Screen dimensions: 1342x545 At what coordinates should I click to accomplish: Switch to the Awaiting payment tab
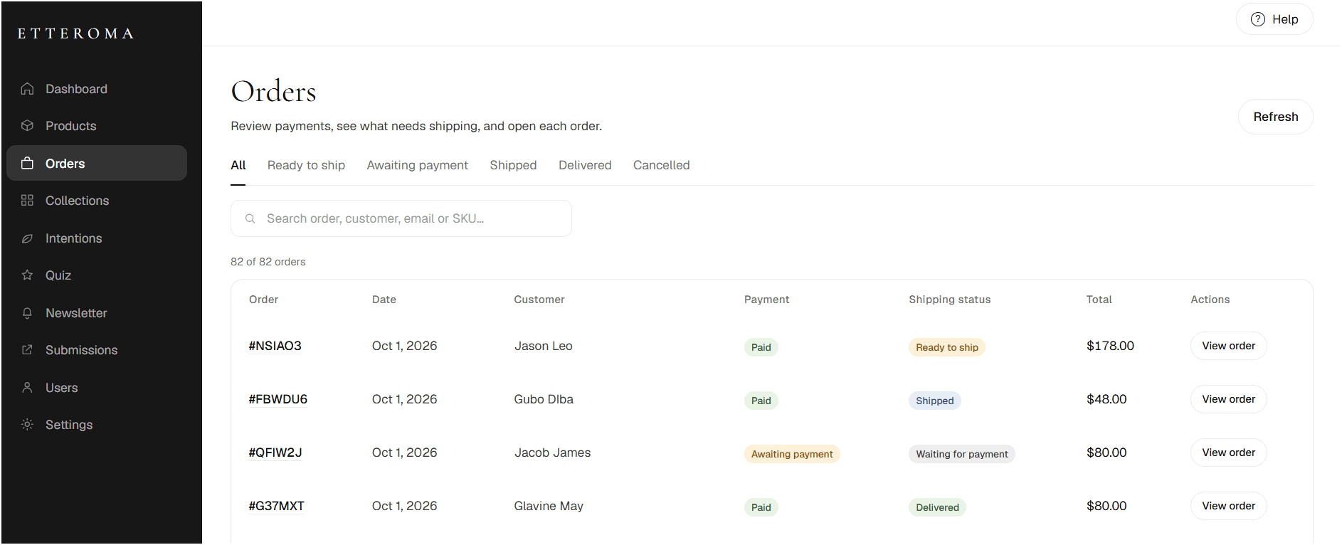pyautogui.click(x=418, y=165)
